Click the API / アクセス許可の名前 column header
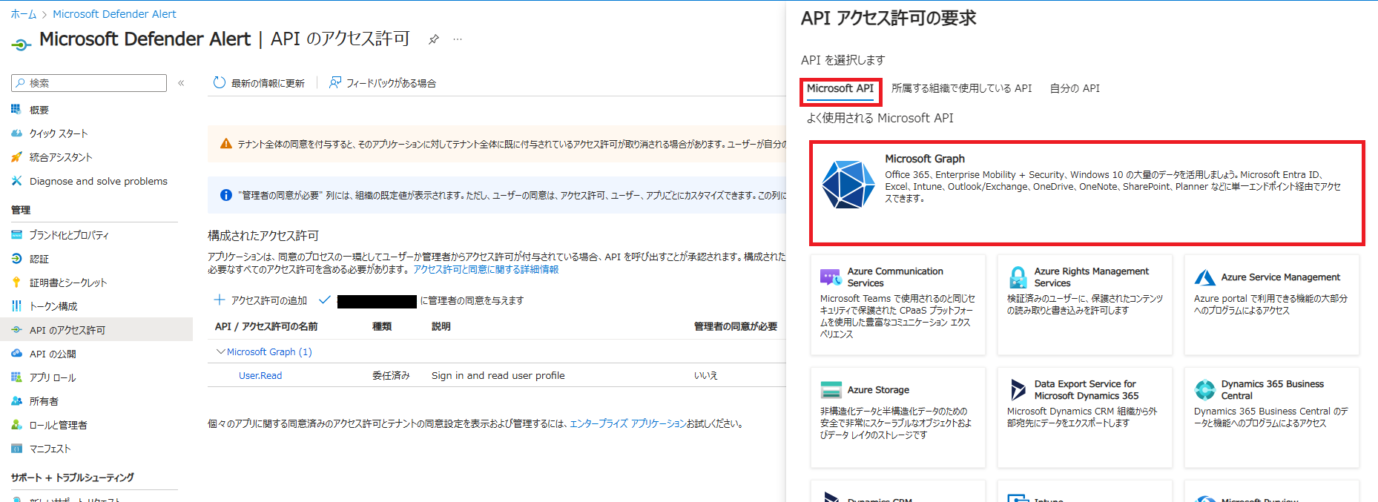This screenshot has height=502, width=1378. click(x=266, y=326)
